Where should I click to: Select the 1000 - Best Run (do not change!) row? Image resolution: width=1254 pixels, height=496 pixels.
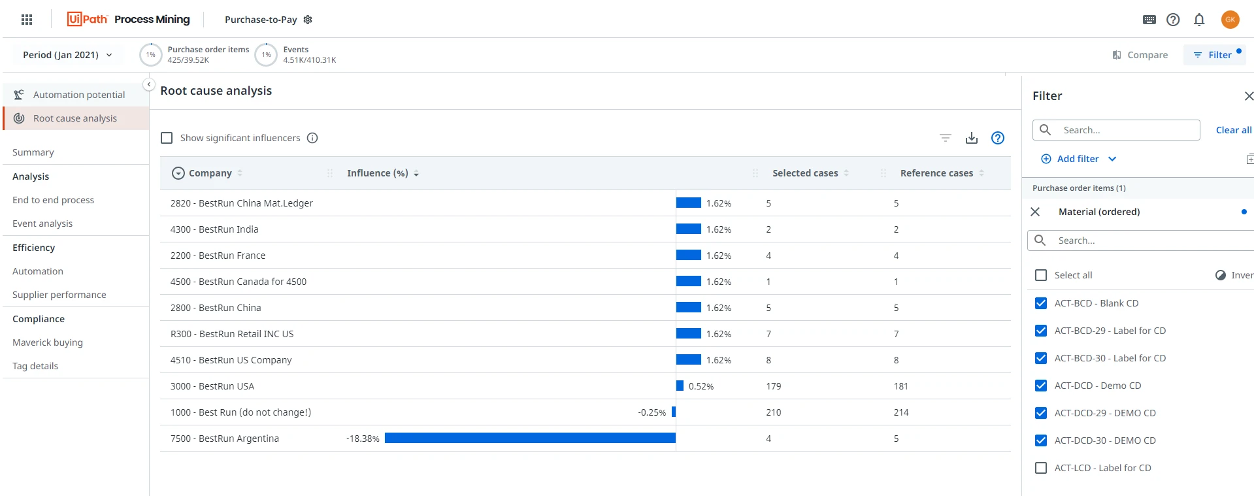(586, 412)
